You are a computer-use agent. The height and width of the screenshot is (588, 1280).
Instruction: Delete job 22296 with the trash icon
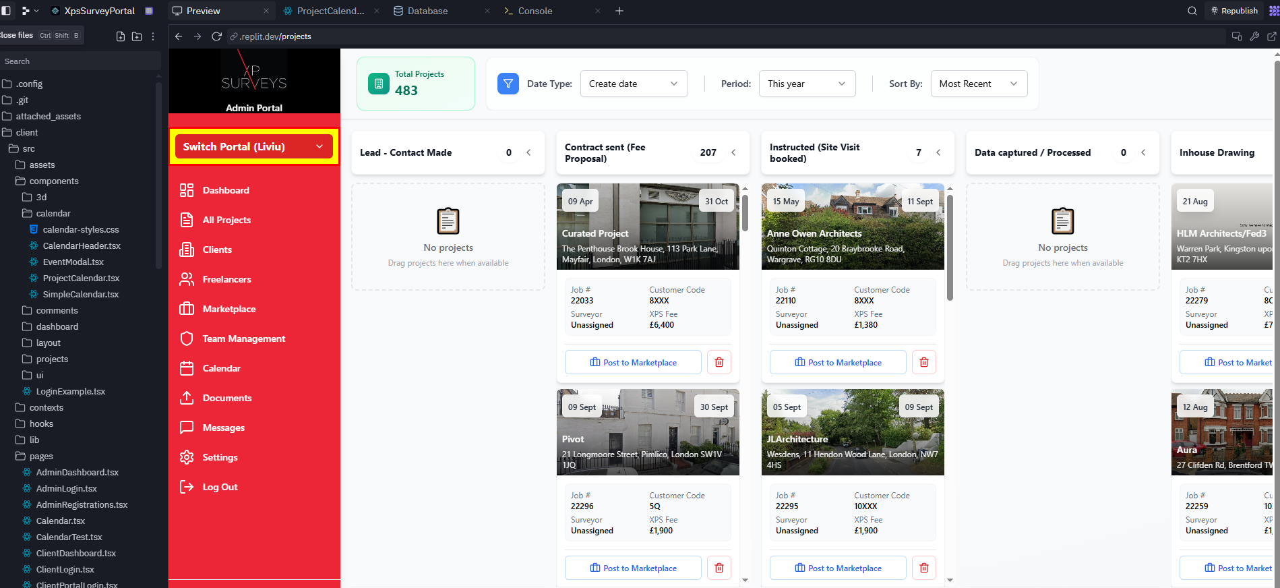click(x=719, y=568)
